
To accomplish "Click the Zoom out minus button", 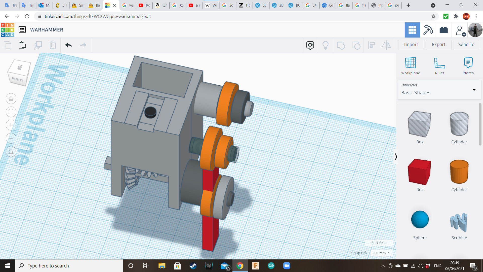I will (x=11, y=138).
